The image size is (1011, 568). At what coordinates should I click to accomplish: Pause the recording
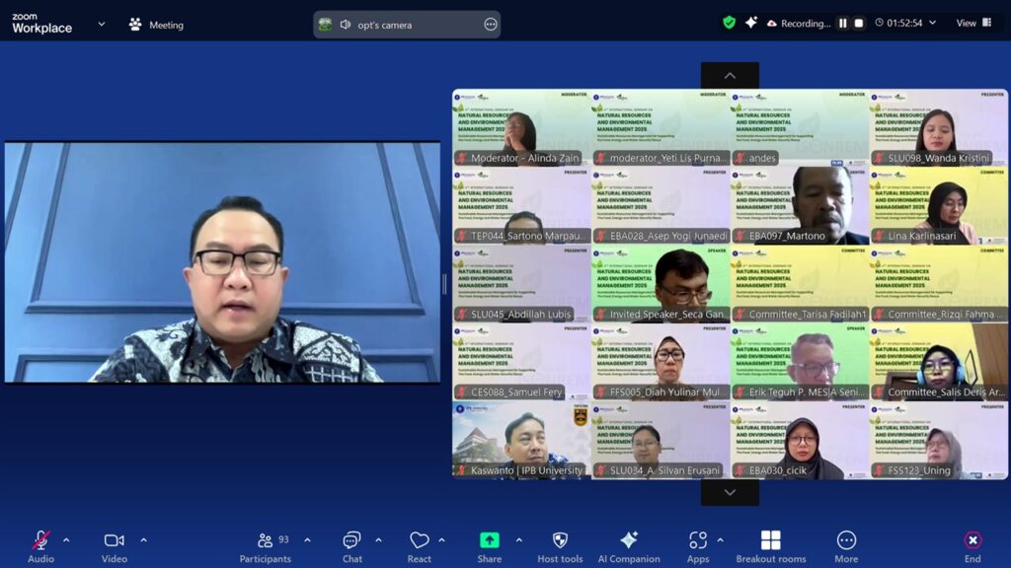pos(843,24)
